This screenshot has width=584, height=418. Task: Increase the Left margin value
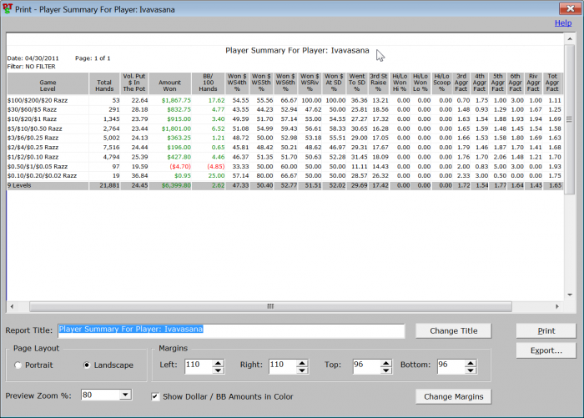pyautogui.click(x=218, y=361)
